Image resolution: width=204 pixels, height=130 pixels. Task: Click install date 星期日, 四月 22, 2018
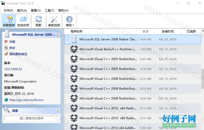click(19, 94)
